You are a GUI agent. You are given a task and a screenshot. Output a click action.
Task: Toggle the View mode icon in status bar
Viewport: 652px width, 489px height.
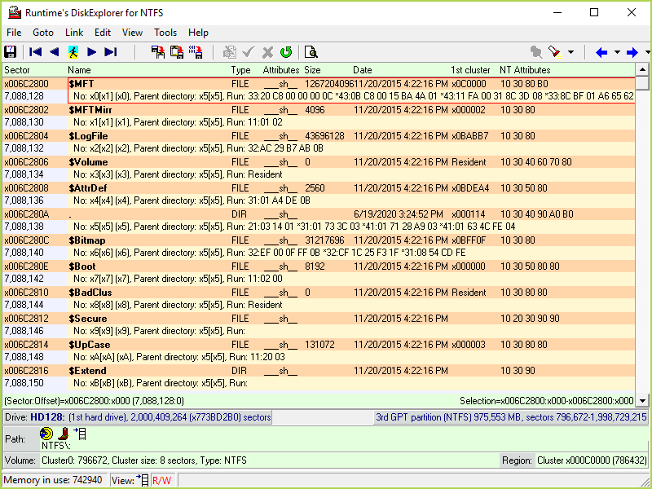tap(143, 480)
